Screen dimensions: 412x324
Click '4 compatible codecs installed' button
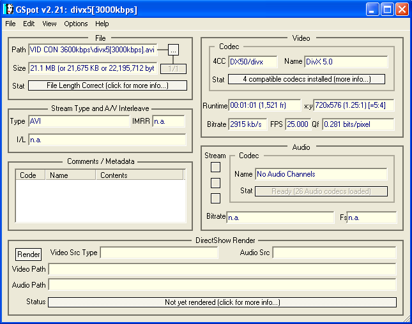(307, 79)
